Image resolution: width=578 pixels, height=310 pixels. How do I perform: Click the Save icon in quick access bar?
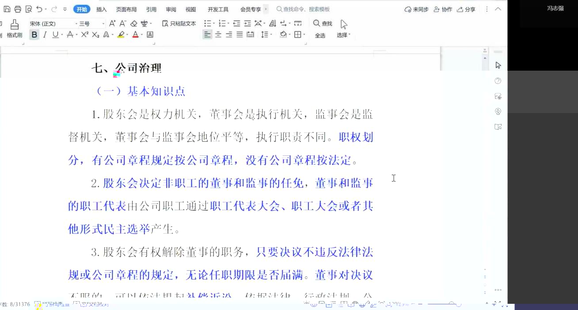pos(7,9)
